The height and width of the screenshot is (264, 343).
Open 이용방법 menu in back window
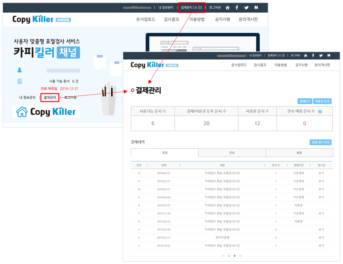pyautogui.click(x=197, y=19)
